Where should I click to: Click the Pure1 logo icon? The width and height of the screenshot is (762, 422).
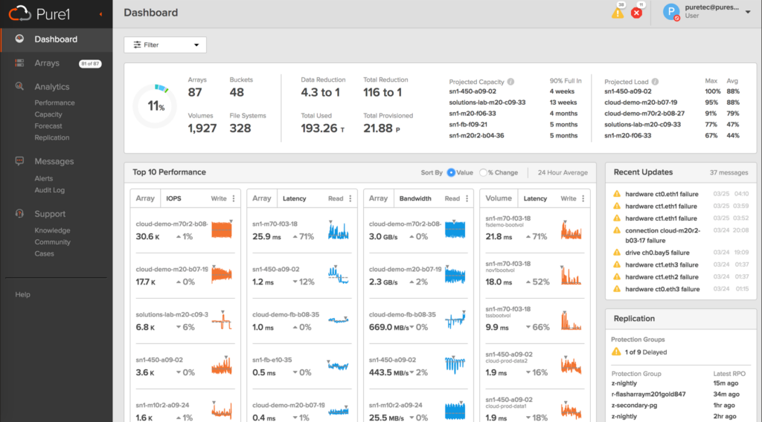tap(22, 12)
